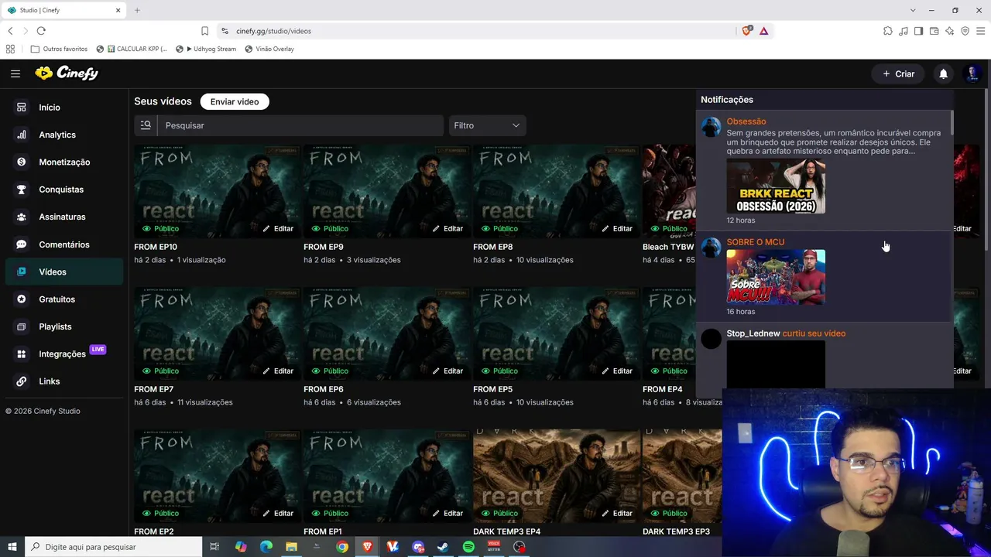
Task: Edit the FROM EP10 video
Action: tap(278, 228)
